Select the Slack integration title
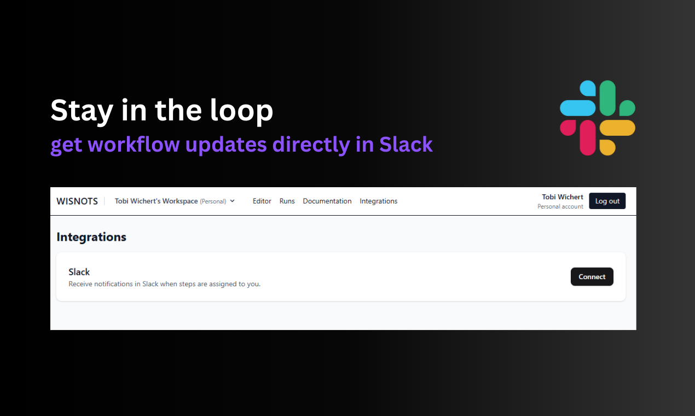The height and width of the screenshot is (416, 695). 79,272
